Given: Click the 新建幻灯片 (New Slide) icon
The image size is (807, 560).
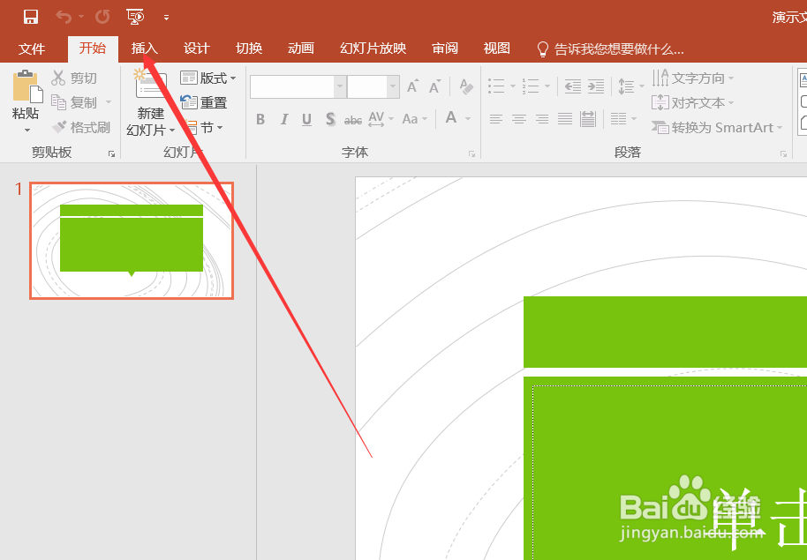Looking at the screenshot, I should (150, 86).
